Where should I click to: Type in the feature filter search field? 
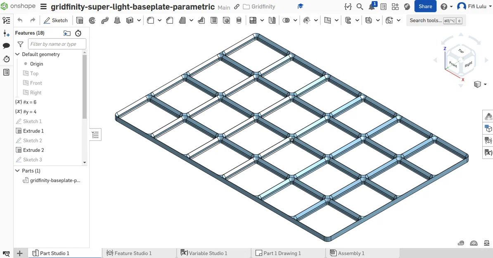(57, 44)
